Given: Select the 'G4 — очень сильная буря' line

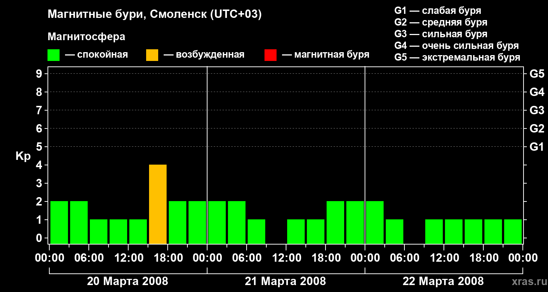Looking at the screenshot, I should (457, 46).
